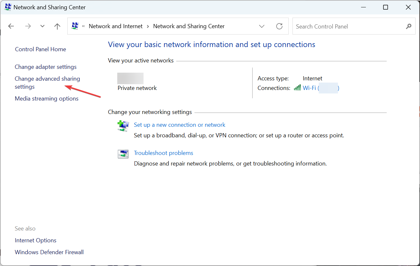Open the Wi-Fi connection status link
Viewport: 420px width, 266px height.
[321, 88]
